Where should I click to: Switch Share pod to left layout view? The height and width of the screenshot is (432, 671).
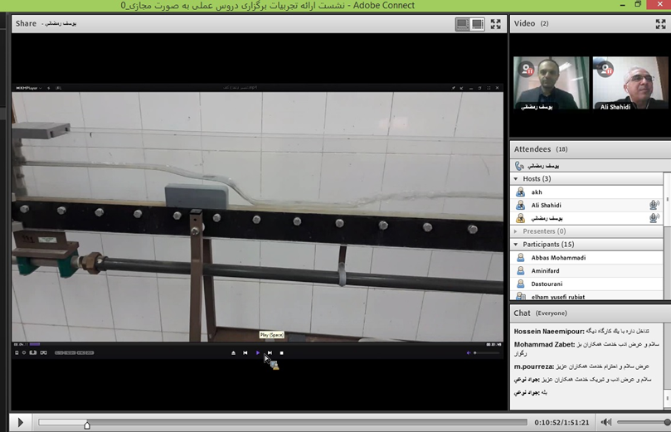tap(463, 24)
